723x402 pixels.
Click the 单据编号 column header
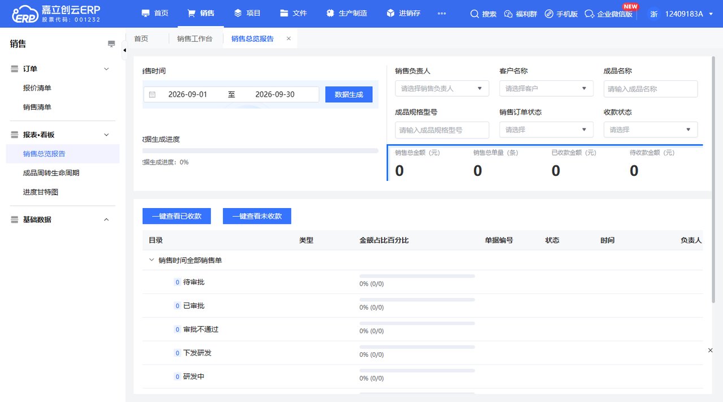pyautogui.click(x=499, y=240)
